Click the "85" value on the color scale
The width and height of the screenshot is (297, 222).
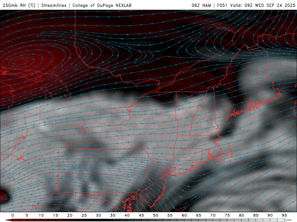coord(256,215)
